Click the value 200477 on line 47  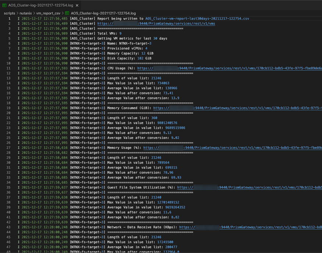tap(171, 247)
